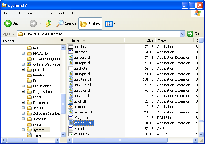Click the usrrtosa.dll file icon
205x144 pixels.
tap(71, 58)
